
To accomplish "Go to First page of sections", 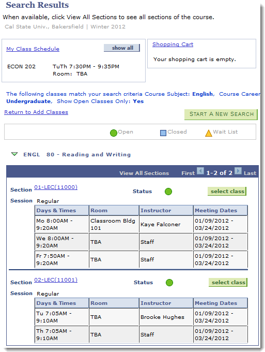I will coord(188,173).
